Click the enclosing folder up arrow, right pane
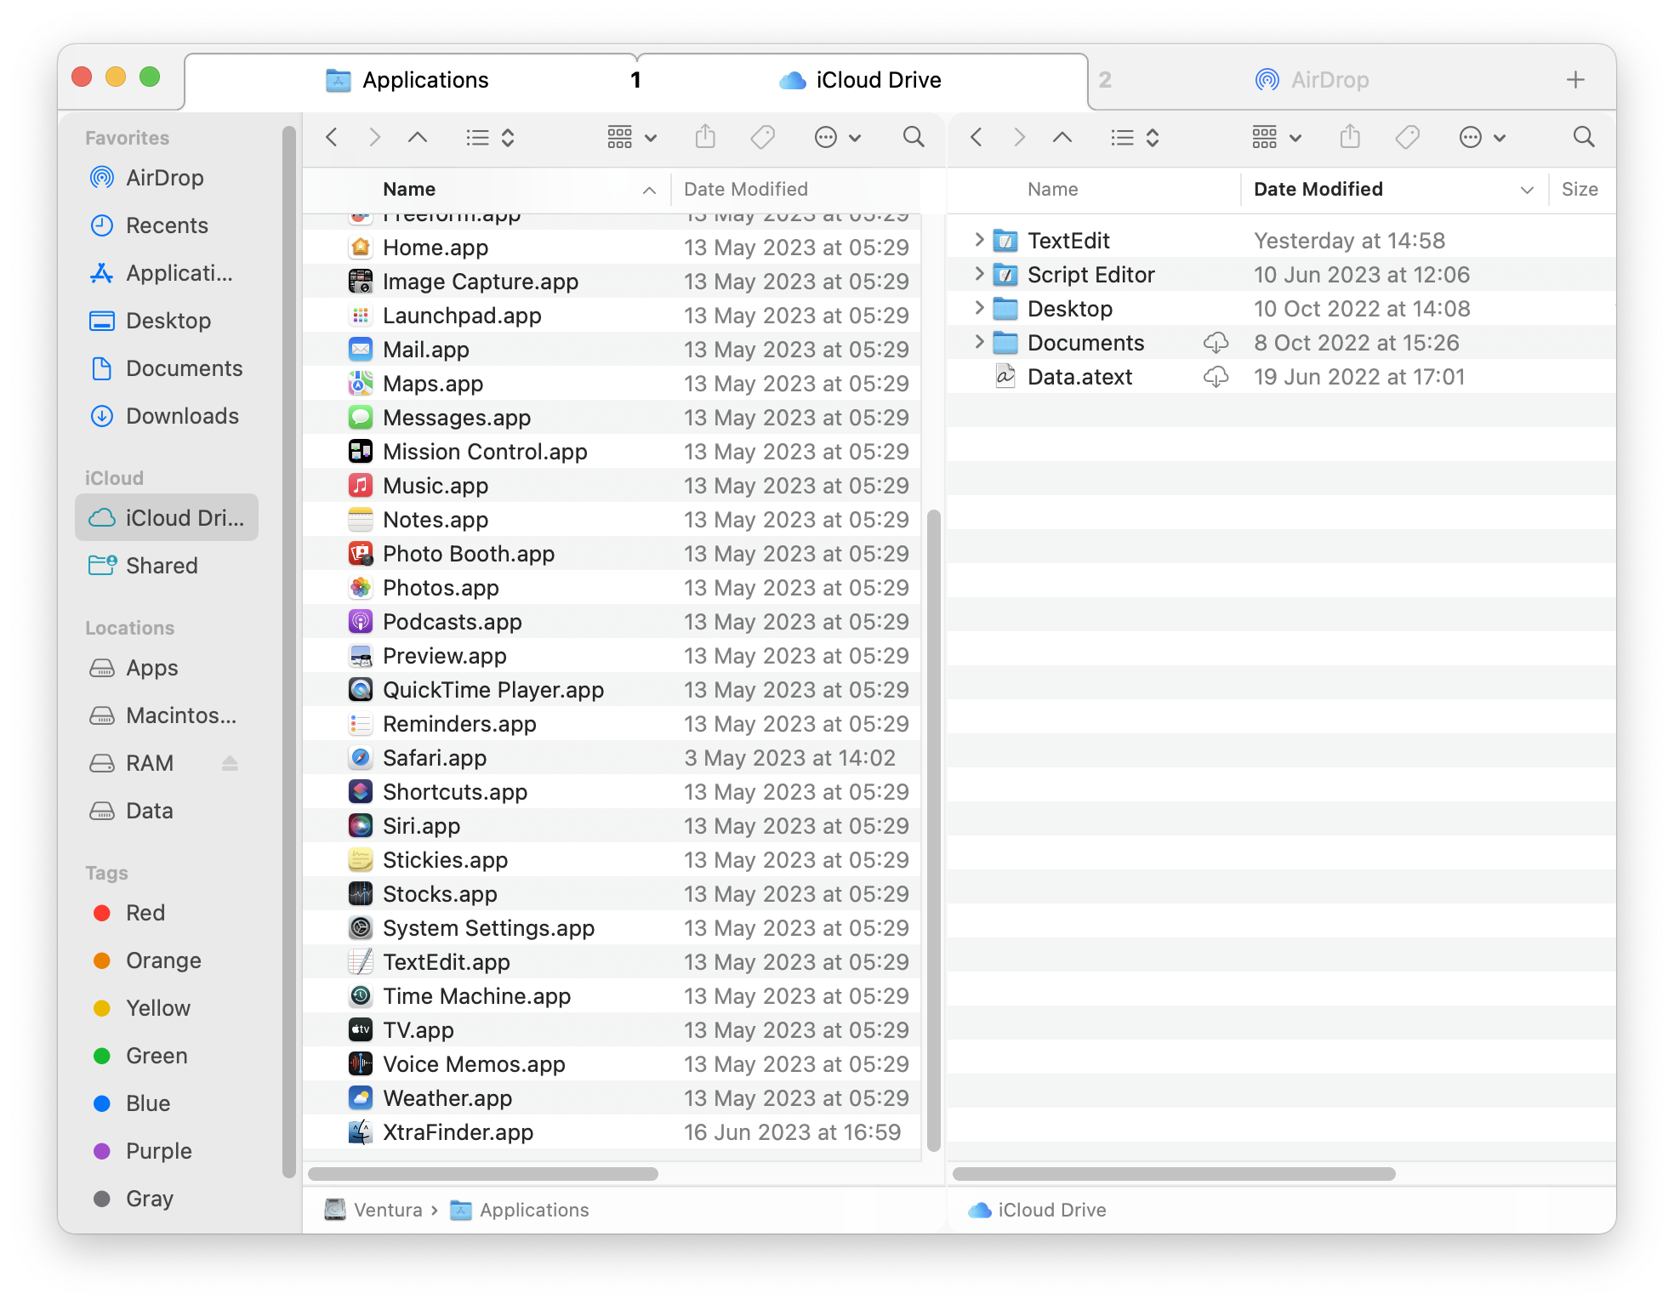The height and width of the screenshot is (1305, 1674). click(1062, 137)
